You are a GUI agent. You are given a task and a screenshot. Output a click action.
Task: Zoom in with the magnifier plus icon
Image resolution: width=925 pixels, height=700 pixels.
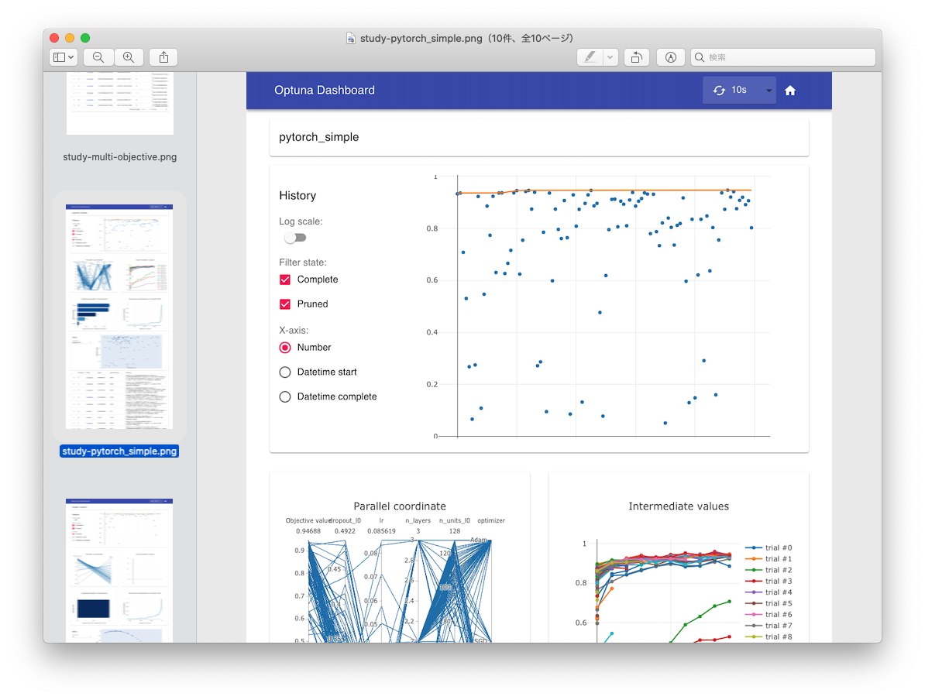click(129, 57)
